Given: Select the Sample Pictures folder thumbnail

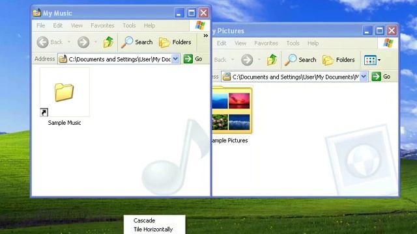Looking at the screenshot, I should coord(232,110).
